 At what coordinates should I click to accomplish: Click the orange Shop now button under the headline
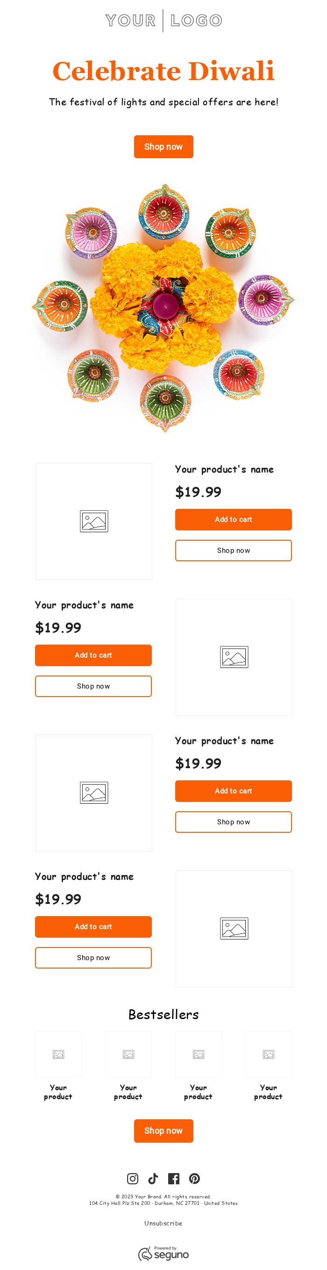163,147
